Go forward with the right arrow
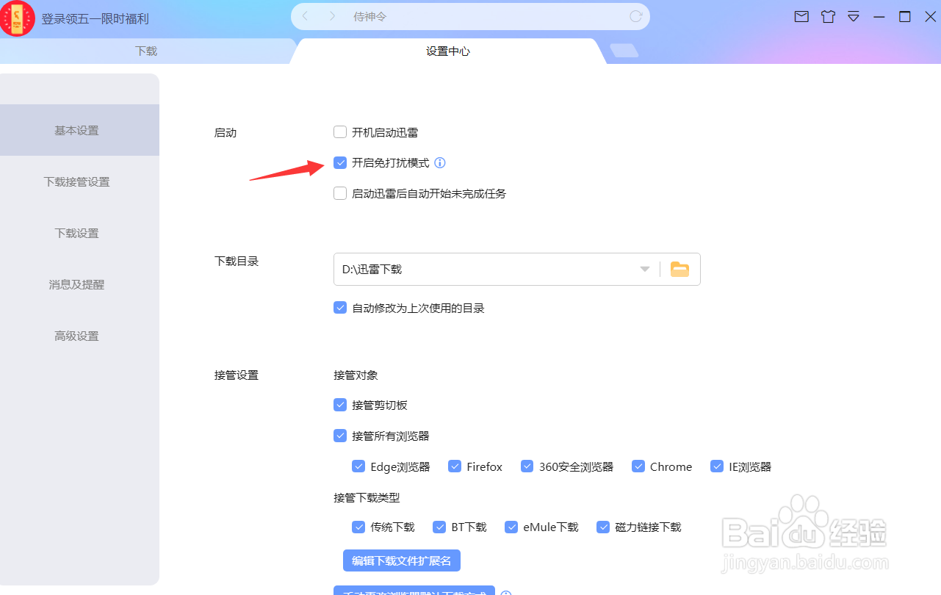The width and height of the screenshot is (941, 595). point(332,16)
